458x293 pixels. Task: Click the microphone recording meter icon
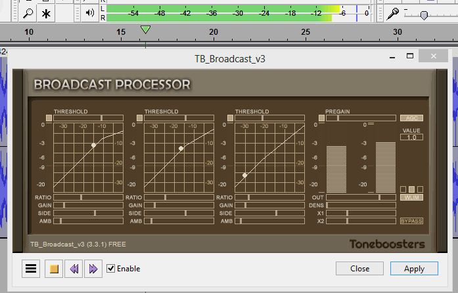coord(393,13)
